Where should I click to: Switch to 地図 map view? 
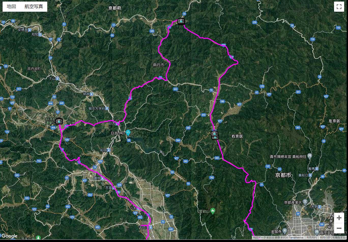11,7
